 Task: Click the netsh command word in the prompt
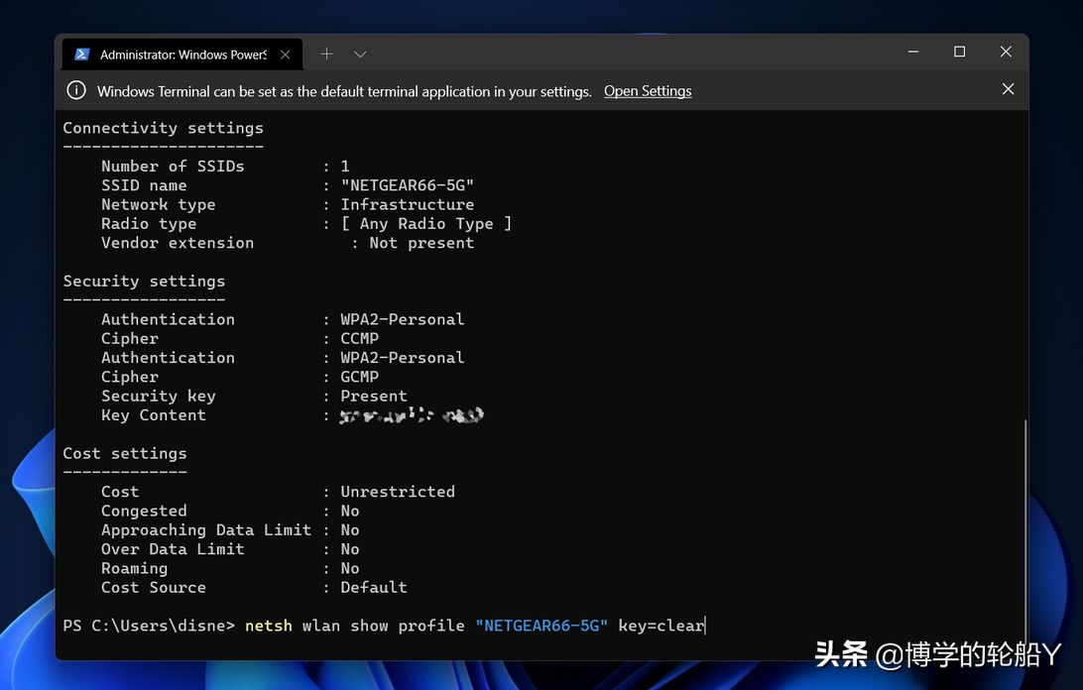[x=269, y=626]
